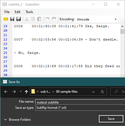Expand the address bar path history chevron
Image resolution: width=125 pixels, height=126 pixels.
coord(93,92)
